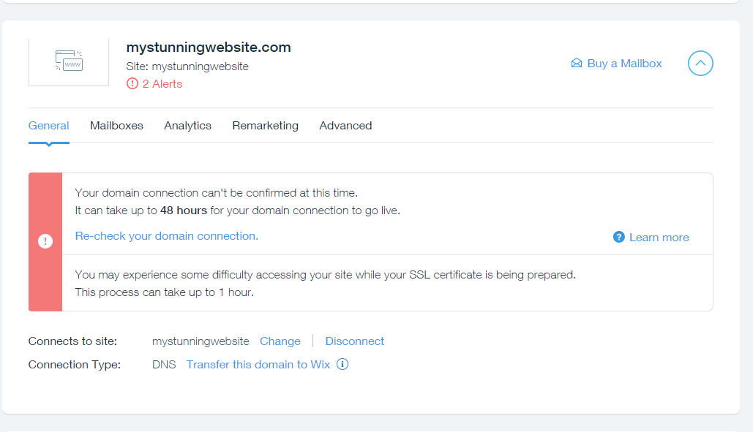Image resolution: width=753 pixels, height=432 pixels.
Task: Click the Site: mystunningwebsite subtitle
Action: tap(187, 67)
